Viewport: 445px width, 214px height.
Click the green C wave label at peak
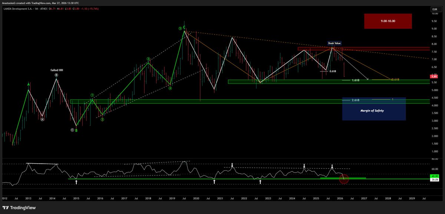[184, 27]
